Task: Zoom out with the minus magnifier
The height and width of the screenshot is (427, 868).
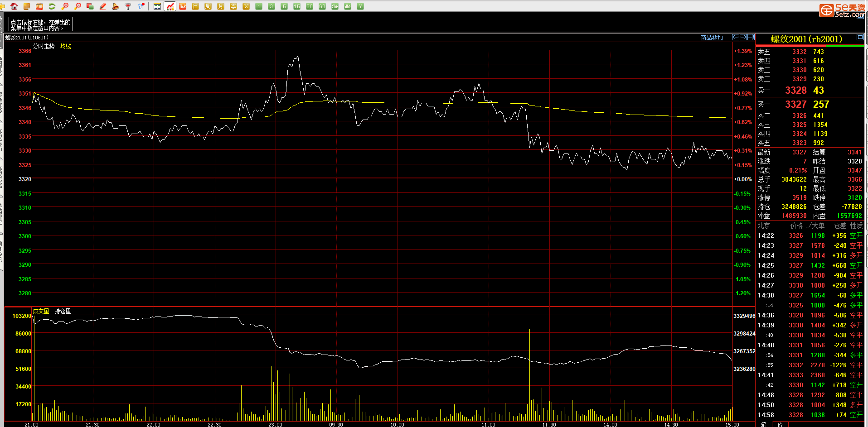Action: tap(78, 6)
